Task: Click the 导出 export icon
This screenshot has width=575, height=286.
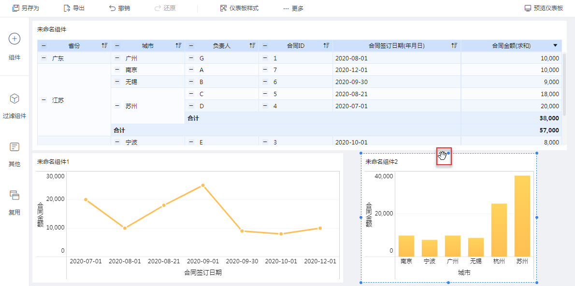Action: [x=67, y=8]
